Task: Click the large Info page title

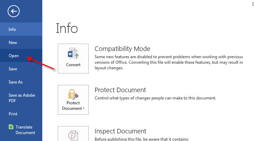Action: coord(67,28)
